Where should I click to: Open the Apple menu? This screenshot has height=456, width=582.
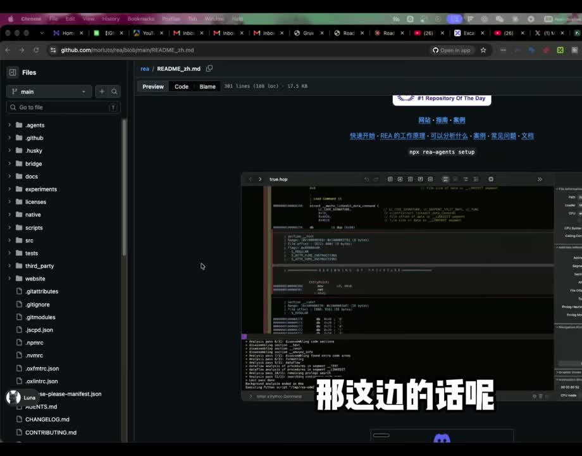(10, 18)
